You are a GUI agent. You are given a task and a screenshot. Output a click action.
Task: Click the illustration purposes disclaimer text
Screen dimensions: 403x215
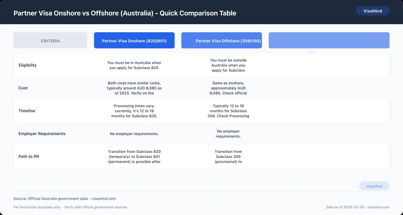[70, 207]
